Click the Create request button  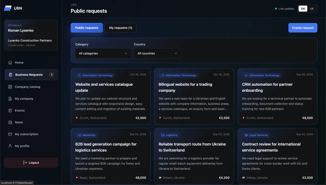(x=303, y=28)
